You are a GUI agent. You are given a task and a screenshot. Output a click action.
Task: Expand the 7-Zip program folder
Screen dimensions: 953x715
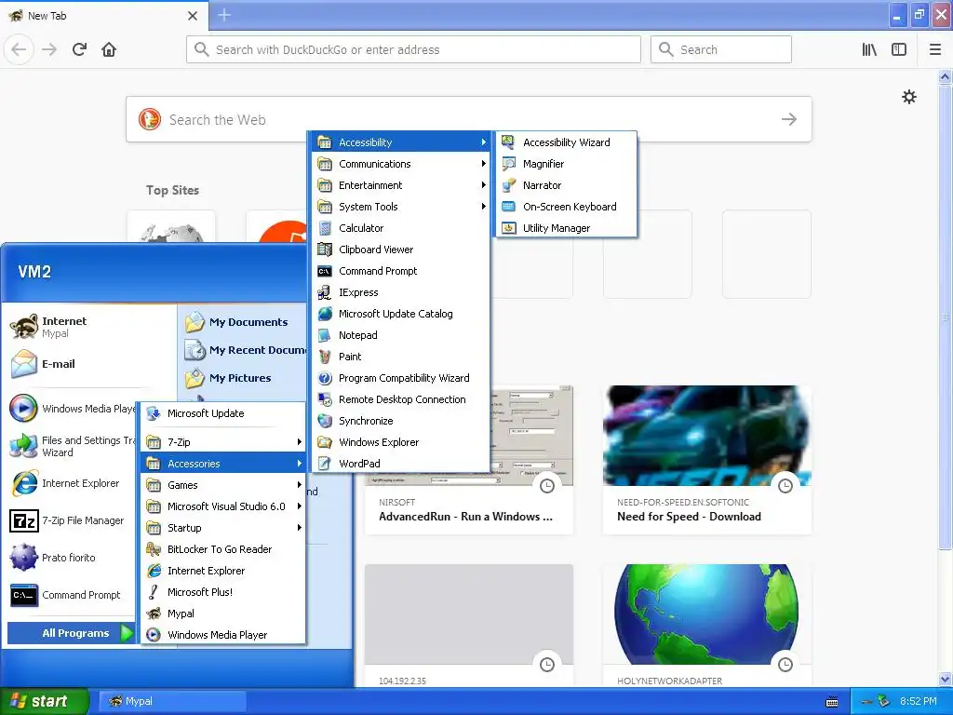tap(223, 442)
